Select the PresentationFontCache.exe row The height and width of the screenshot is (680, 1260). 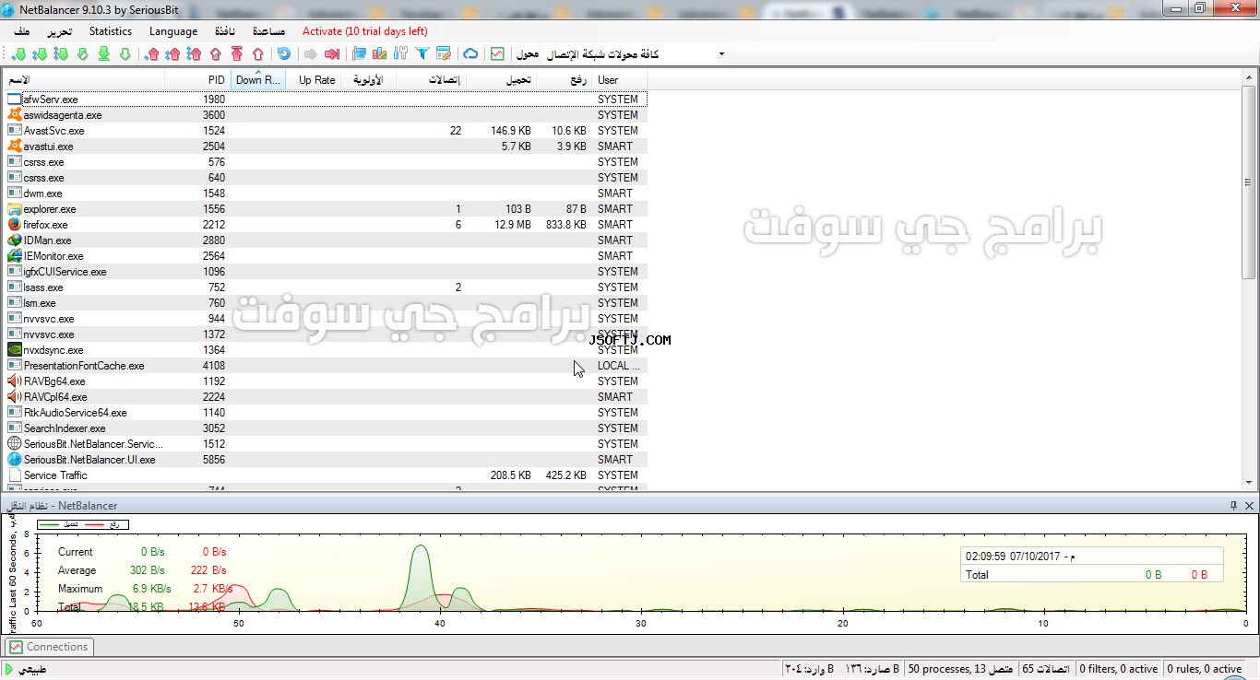click(x=326, y=365)
